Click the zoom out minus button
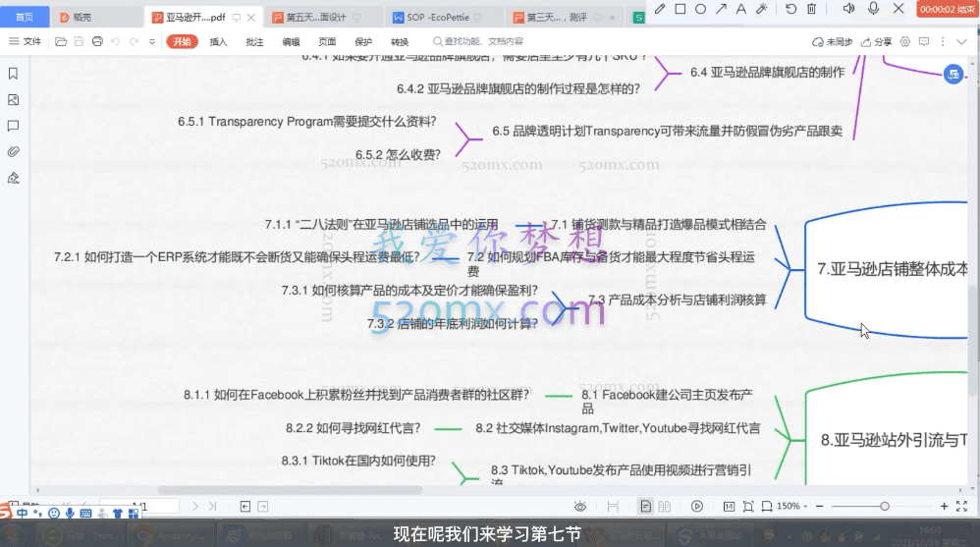The image size is (980, 547). tap(819, 506)
